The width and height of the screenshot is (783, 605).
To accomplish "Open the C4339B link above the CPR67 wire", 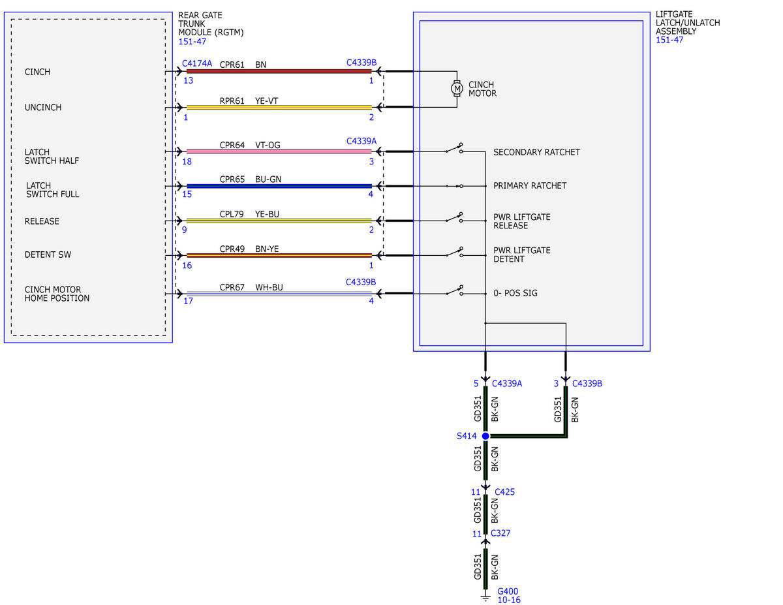I will (361, 282).
